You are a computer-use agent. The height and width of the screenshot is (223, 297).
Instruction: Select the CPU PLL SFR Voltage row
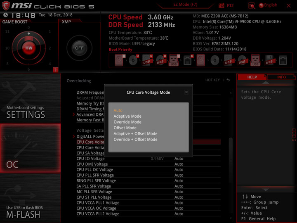(x=148, y=175)
